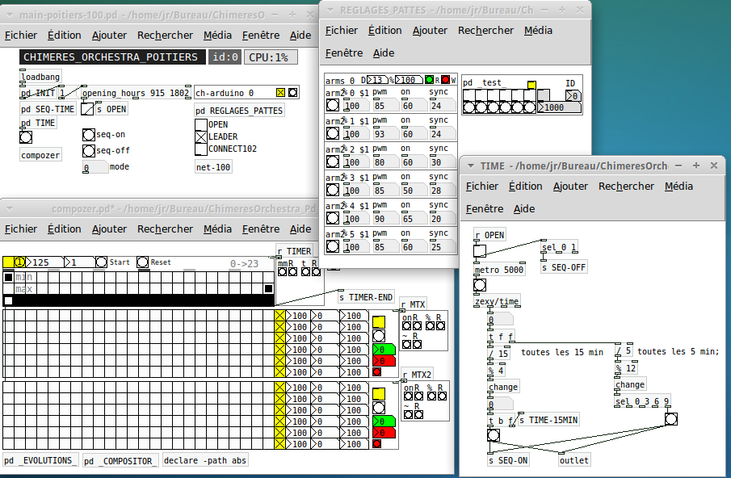Toggle last yellow crossed box in lower matrix
This screenshot has width=731, height=478.
(279, 444)
